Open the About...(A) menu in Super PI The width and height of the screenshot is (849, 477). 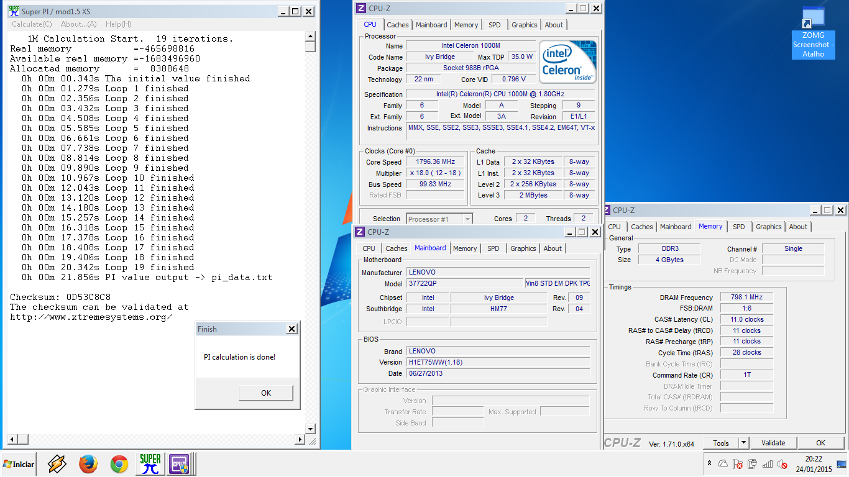pos(78,24)
